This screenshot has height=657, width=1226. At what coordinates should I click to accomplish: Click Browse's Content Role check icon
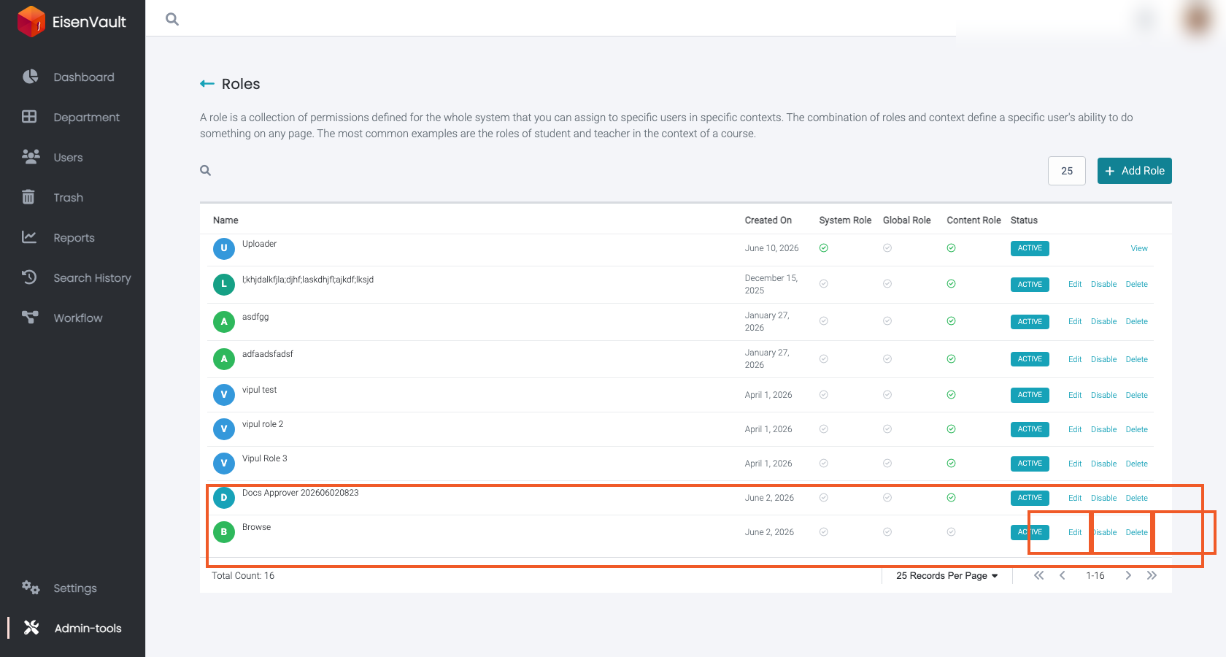point(951,532)
